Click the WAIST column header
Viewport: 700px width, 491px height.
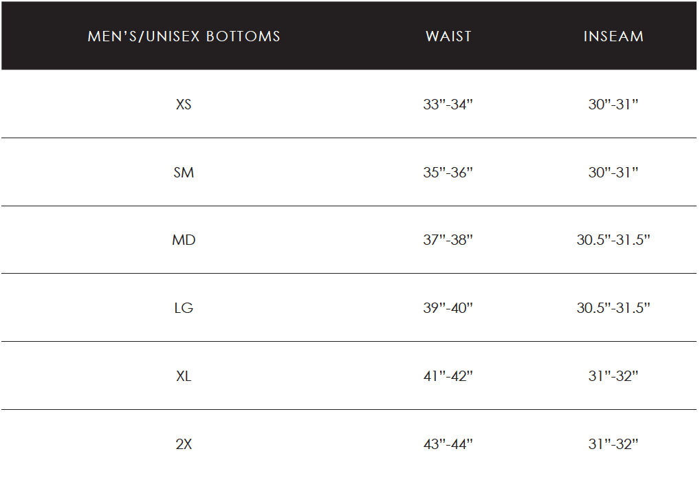point(448,36)
